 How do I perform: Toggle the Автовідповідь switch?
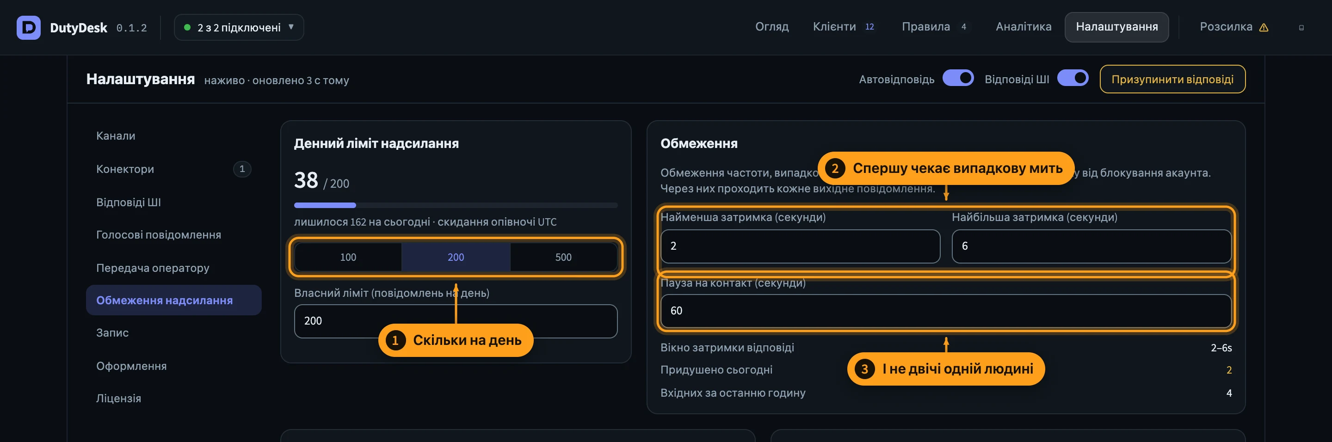click(x=958, y=78)
